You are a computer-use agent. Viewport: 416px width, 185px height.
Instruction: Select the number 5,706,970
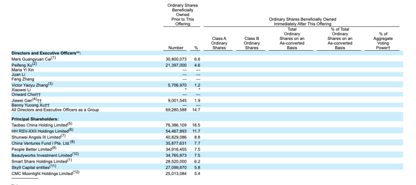[x=178, y=85]
